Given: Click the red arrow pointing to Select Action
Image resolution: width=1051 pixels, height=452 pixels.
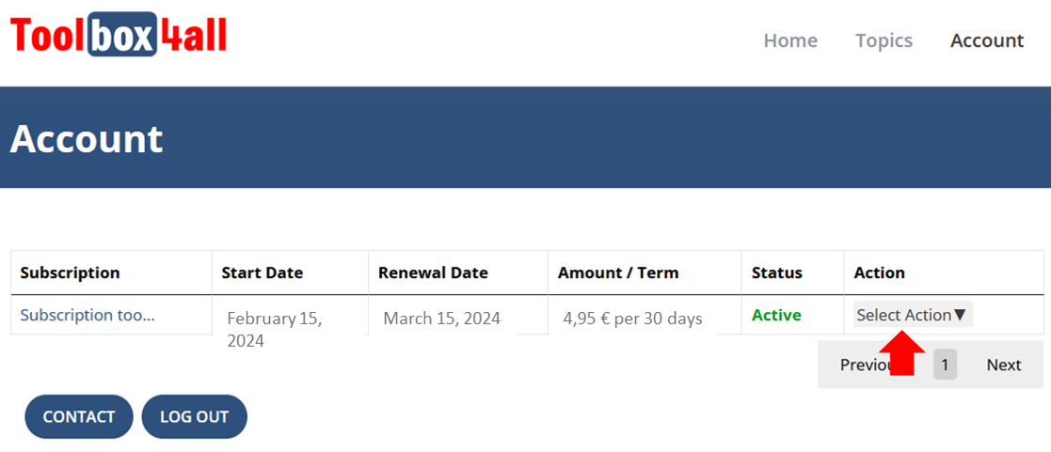Looking at the screenshot, I should [x=901, y=352].
